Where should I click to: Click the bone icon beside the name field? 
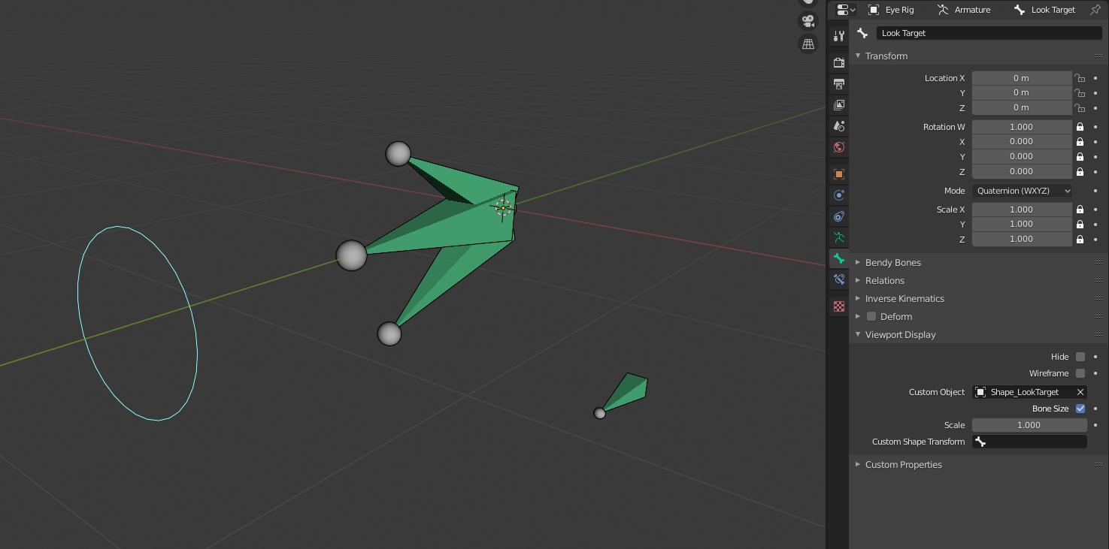pos(862,33)
